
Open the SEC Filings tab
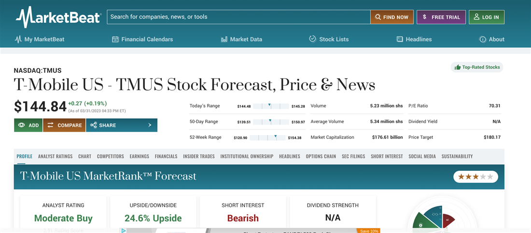click(353, 156)
